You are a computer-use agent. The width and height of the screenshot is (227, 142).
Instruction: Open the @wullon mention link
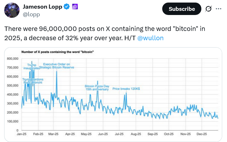151,38
